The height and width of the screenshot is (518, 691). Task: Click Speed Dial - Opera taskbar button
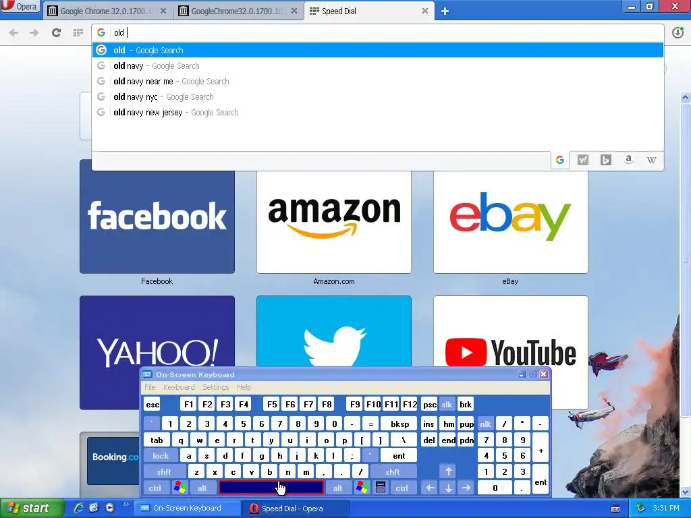click(294, 509)
